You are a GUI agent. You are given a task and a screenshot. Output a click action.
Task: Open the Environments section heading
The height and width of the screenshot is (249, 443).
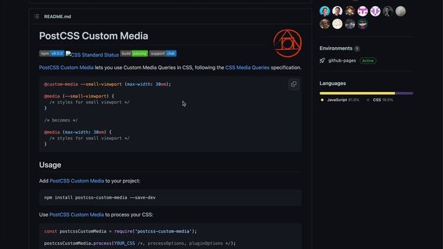(x=336, y=48)
